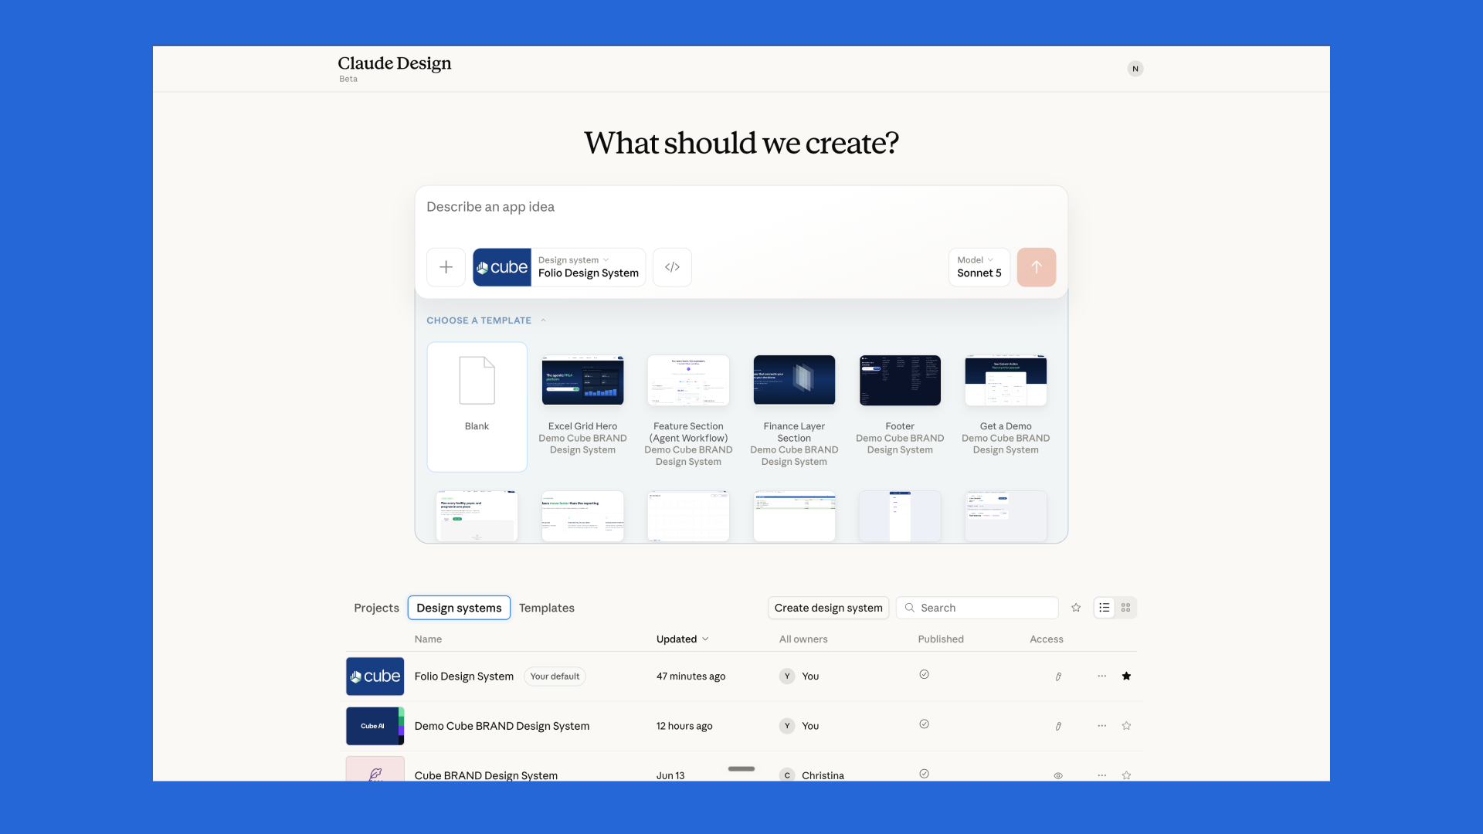This screenshot has height=834, width=1483.
Task: Click the view-only eye icon for Cube BRAND
Action: coord(1058,775)
